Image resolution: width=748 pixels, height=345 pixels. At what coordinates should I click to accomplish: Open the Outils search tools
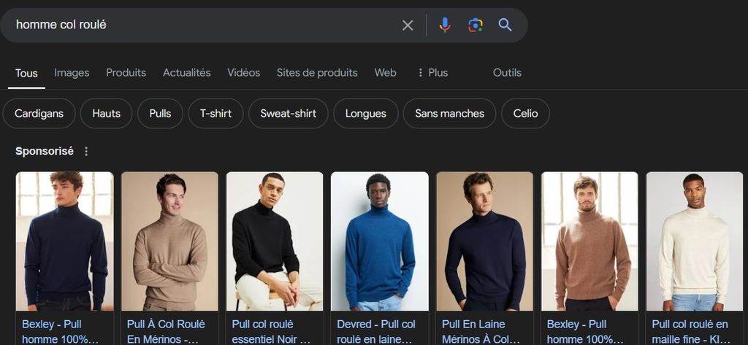[507, 72]
